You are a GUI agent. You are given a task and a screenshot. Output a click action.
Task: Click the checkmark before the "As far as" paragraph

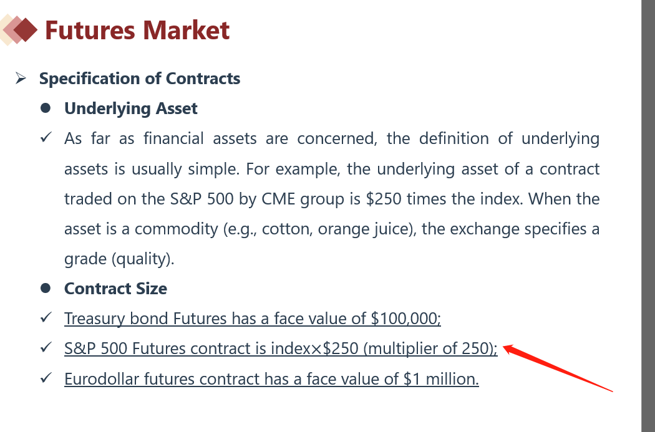[45, 138]
